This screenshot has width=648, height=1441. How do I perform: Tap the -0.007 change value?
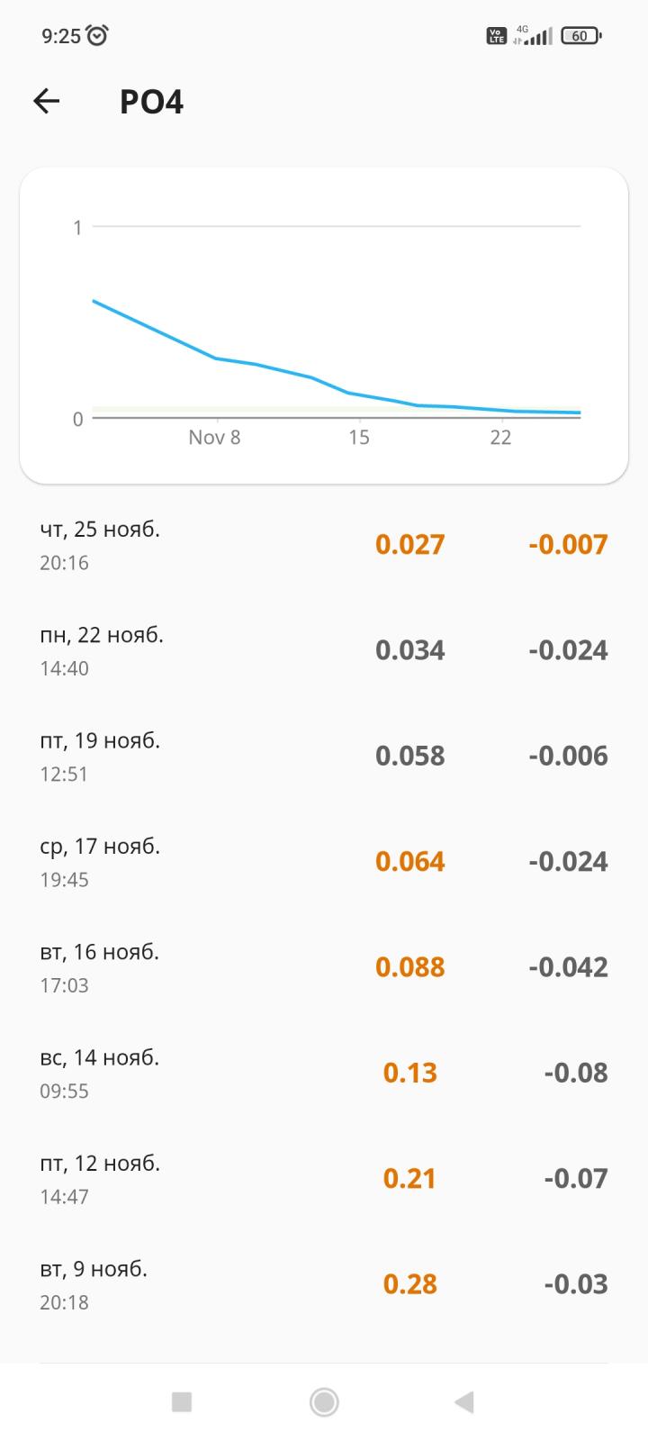(568, 545)
